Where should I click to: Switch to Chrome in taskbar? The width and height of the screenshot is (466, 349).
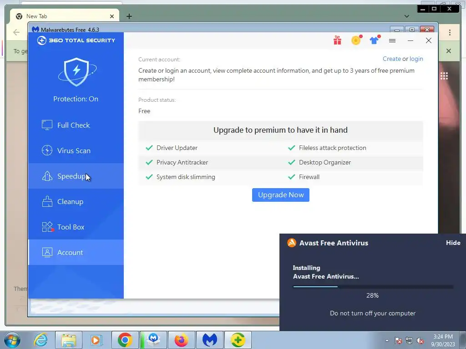(x=125, y=340)
